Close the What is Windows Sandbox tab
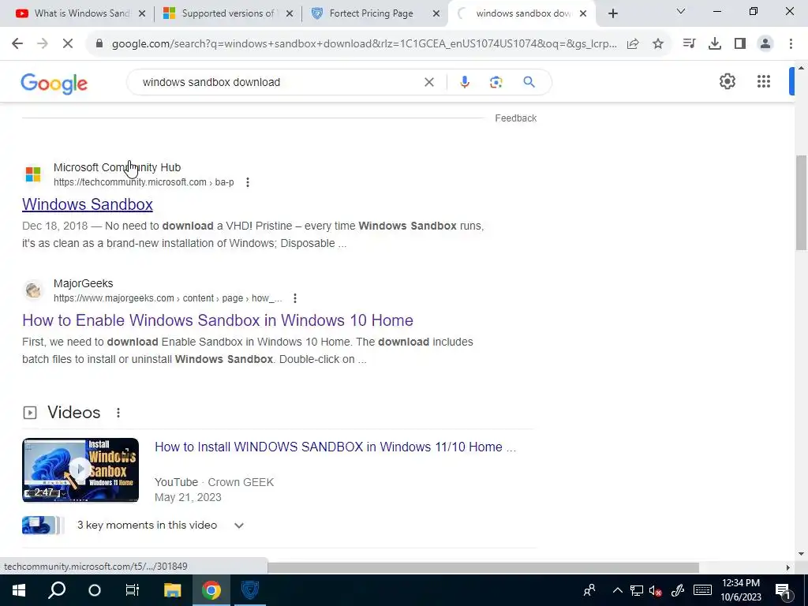 [x=142, y=13]
